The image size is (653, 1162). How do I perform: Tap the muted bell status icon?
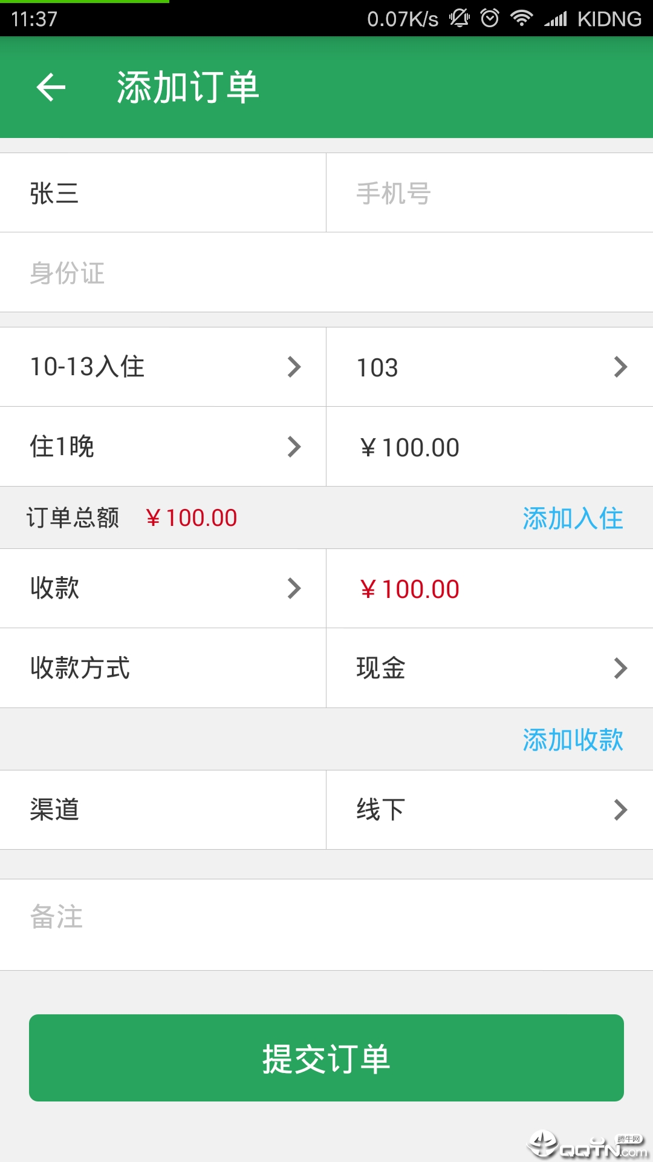(460, 18)
